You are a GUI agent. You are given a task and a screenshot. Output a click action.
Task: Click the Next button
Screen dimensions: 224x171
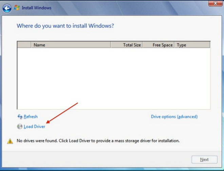(204, 159)
